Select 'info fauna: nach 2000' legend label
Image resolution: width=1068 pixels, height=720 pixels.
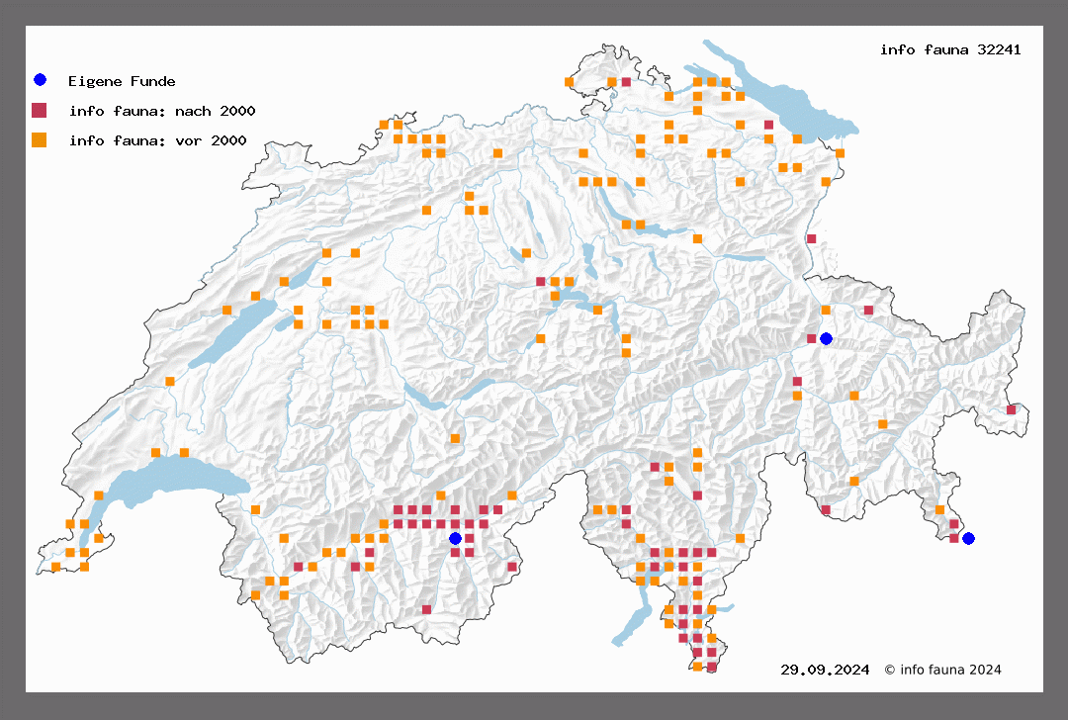[162, 111]
